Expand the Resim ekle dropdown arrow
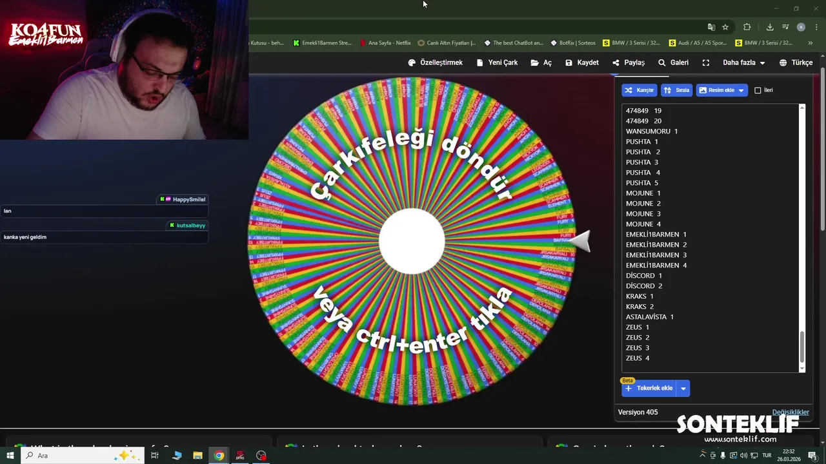 741,90
